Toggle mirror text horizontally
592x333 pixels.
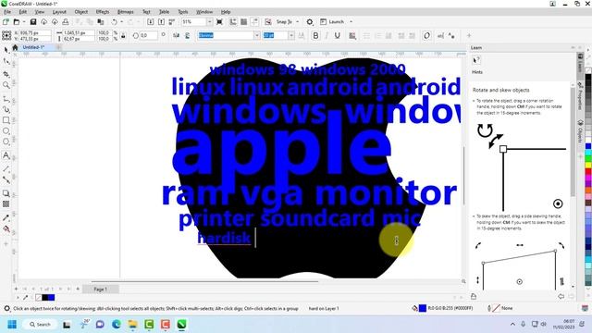point(176,35)
